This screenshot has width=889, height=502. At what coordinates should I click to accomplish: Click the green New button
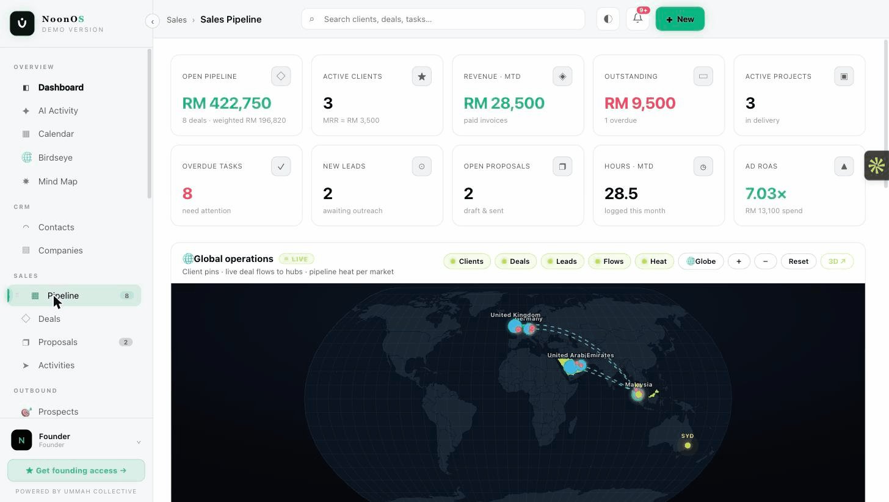click(680, 19)
